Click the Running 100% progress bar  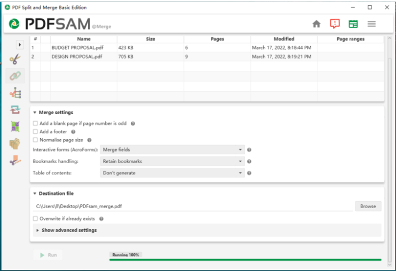245,259
